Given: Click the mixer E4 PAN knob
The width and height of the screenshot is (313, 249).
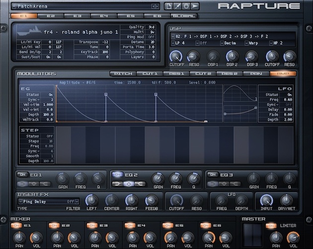Looking at the screenshot, I should tap(133, 238).
